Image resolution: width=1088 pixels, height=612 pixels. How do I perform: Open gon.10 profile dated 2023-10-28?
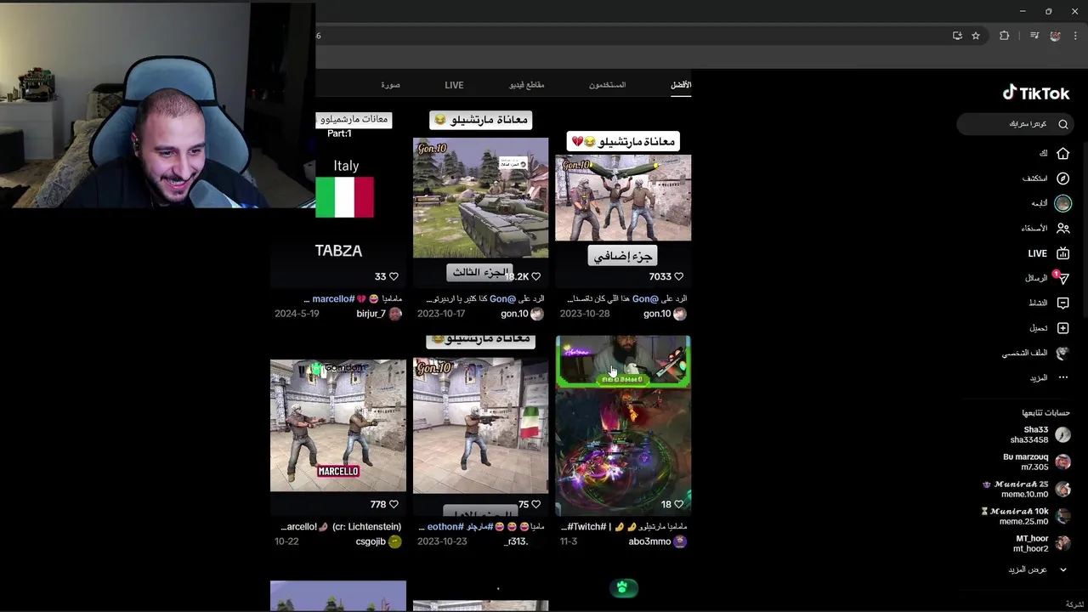coord(665,314)
